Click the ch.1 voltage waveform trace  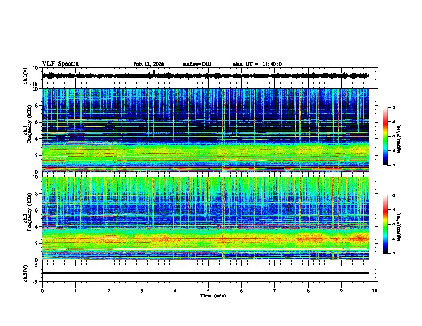pyautogui.click(x=205, y=76)
